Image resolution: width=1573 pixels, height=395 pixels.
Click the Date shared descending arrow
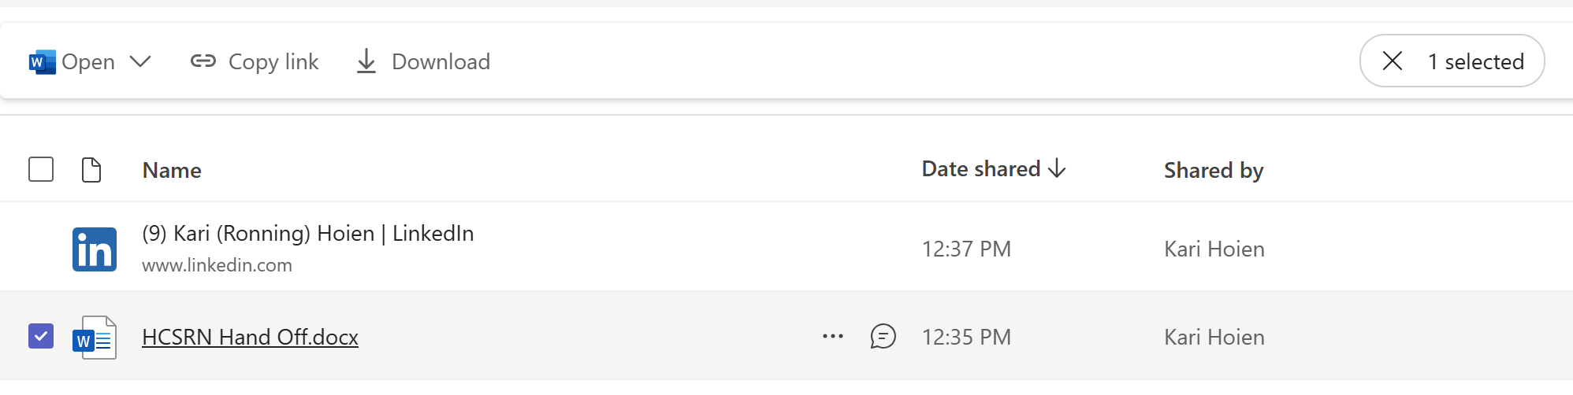(1058, 168)
